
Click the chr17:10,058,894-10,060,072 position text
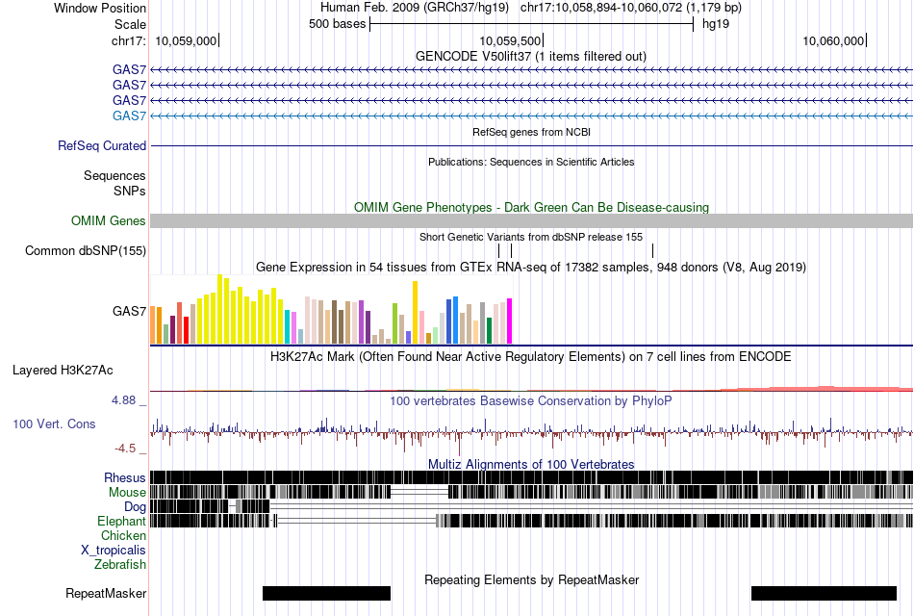[631, 8]
